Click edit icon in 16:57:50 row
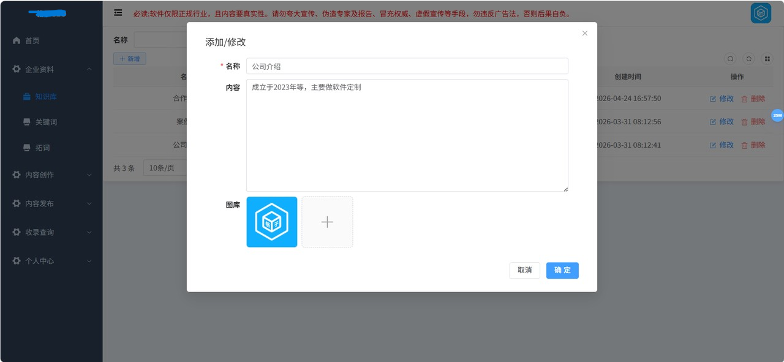Image resolution: width=784 pixels, height=362 pixels. click(713, 99)
